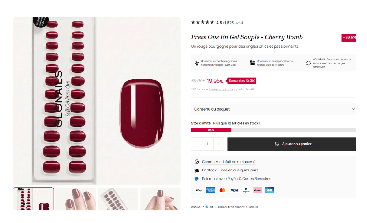367x223 pixels.
Task: Decrease quantity with the minus button
Action: 196,144
